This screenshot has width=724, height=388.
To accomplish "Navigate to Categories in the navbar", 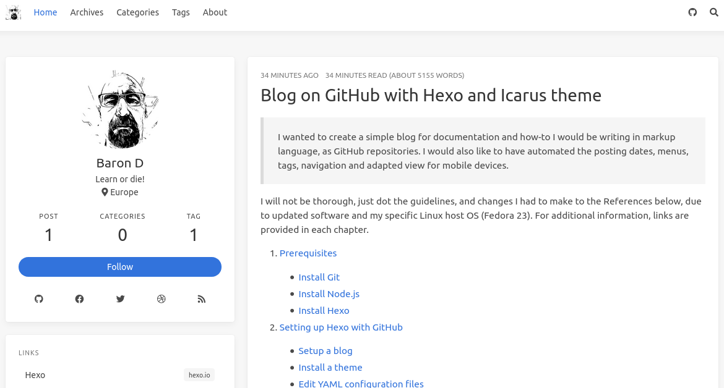I will 137,12.
